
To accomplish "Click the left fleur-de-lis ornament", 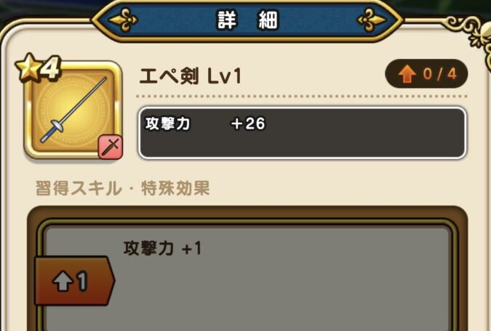I will (x=122, y=20).
